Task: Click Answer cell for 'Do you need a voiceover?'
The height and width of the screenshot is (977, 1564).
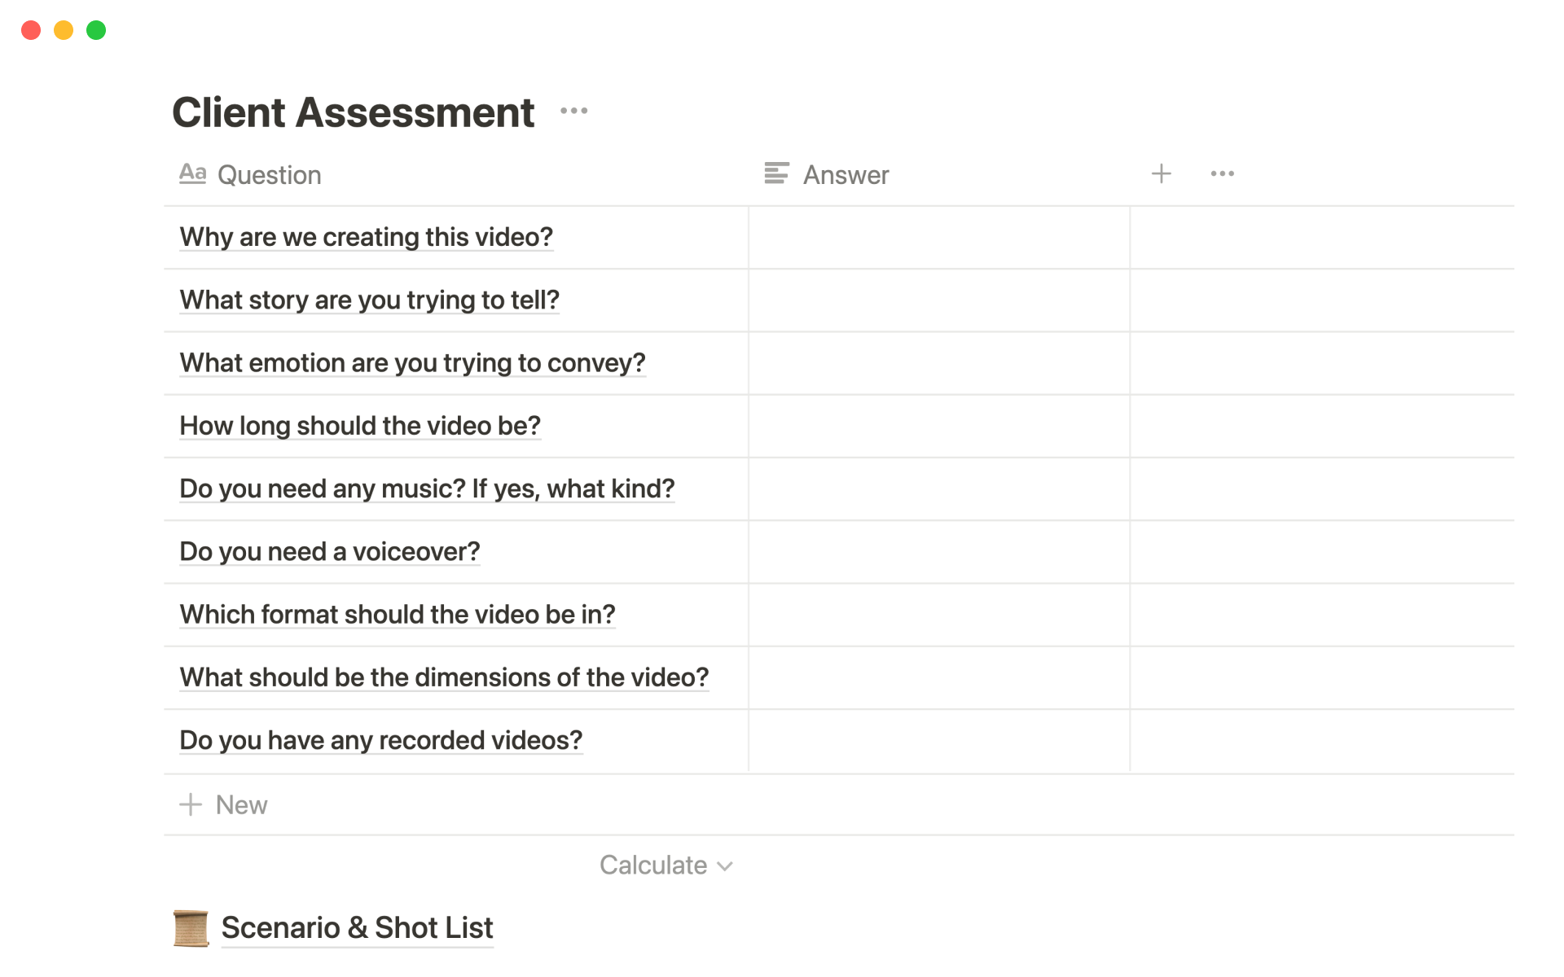Action: tap(938, 552)
